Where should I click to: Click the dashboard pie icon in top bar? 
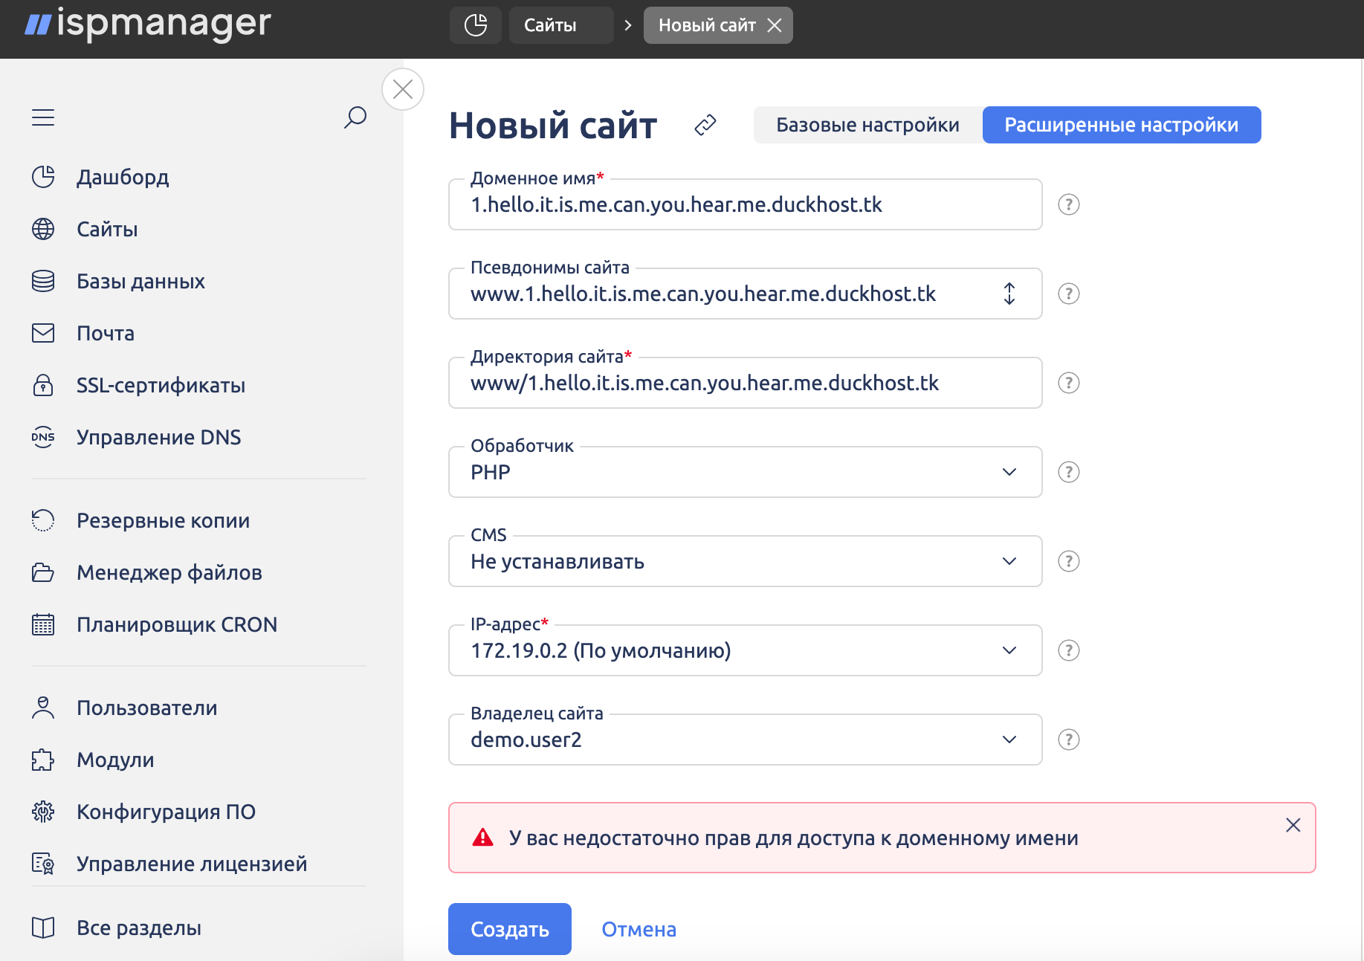point(476,25)
